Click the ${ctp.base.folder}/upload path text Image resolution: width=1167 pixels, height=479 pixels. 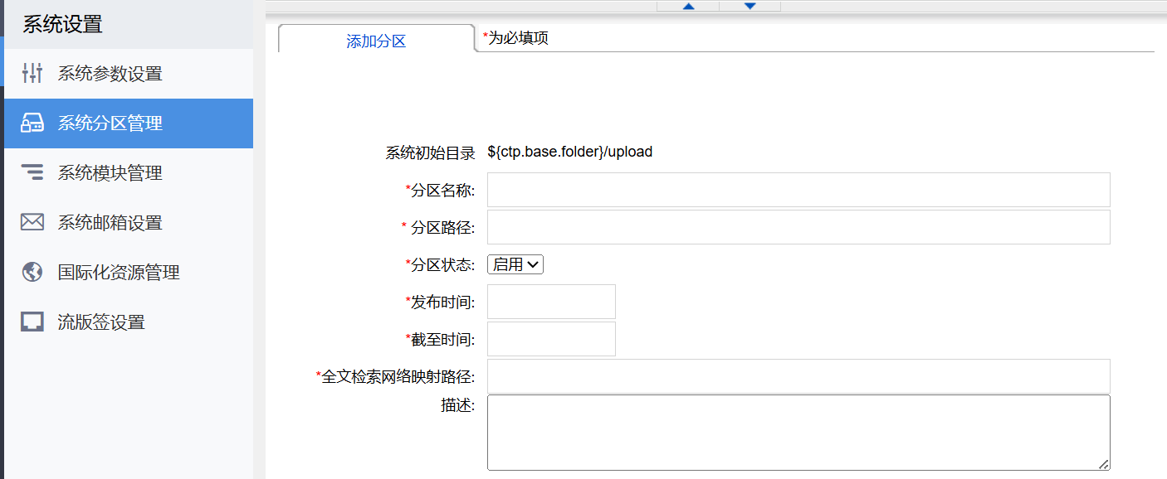point(570,152)
